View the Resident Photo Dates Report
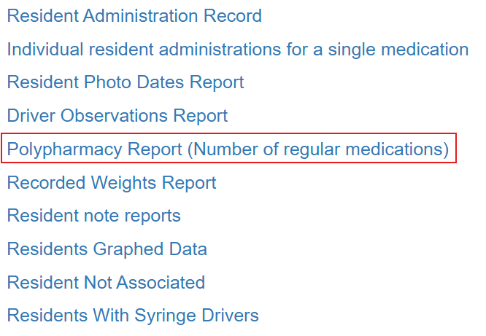This screenshot has height=336, width=486. click(126, 82)
